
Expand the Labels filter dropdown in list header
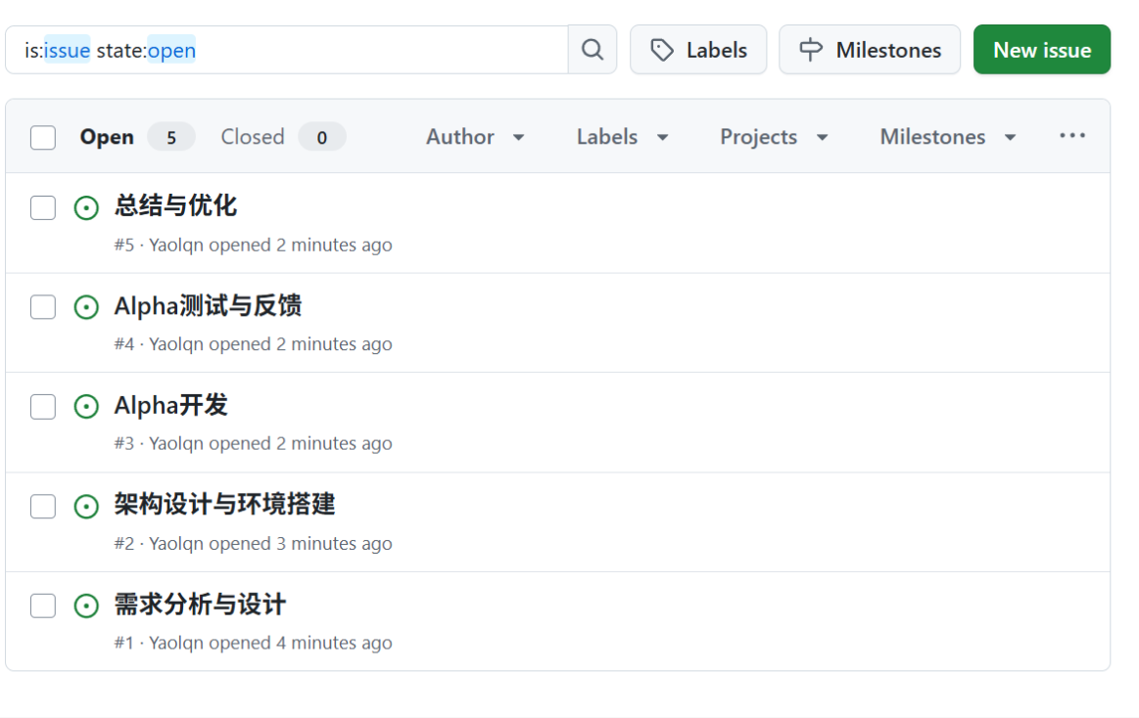coord(623,137)
